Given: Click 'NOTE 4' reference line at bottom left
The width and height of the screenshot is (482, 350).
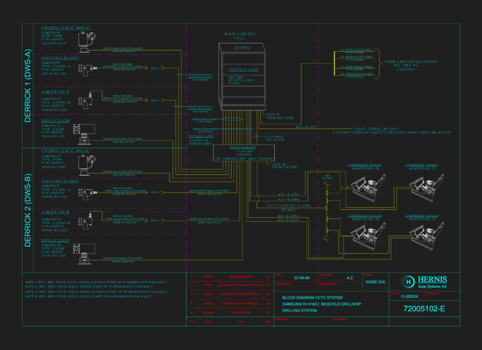Looking at the screenshot, I should [89, 296].
